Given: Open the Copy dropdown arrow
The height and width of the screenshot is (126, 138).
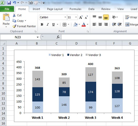Looking at the screenshot, I should coord(25,21).
